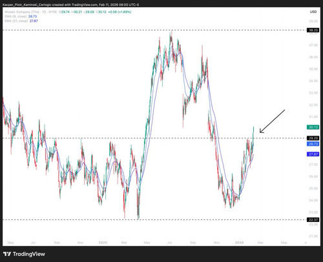Select the Mosaic Company (The) symbol title
Screen dimensions: 323x262
(23, 12)
